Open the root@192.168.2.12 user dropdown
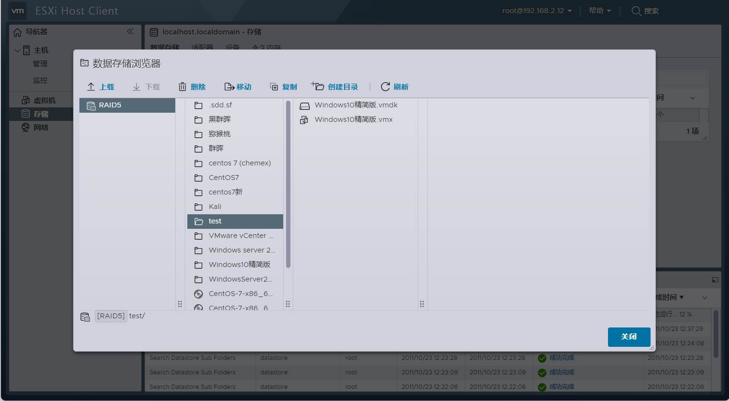Viewport: 729px width, 401px height. click(537, 11)
